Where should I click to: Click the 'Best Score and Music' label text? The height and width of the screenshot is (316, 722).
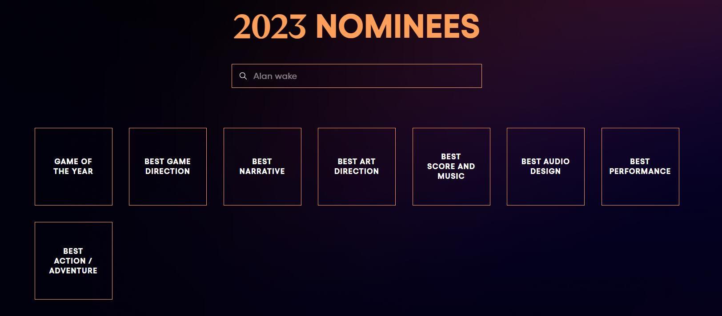[451, 166]
